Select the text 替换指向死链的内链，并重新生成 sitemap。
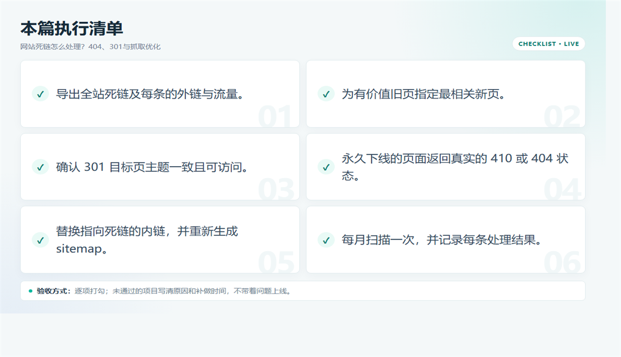Image resolution: width=621 pixels, height=357 pixels. (x=147, y=240)
